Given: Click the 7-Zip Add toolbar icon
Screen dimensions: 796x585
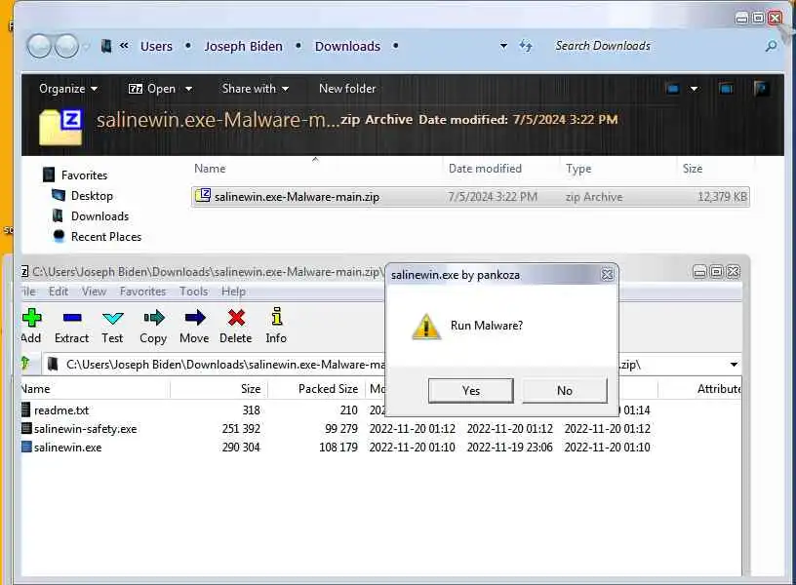Looking at the screenshot, I should (31, 318).
